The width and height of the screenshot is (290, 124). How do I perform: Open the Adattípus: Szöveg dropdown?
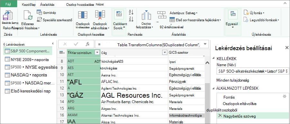[x=184, y=13]
